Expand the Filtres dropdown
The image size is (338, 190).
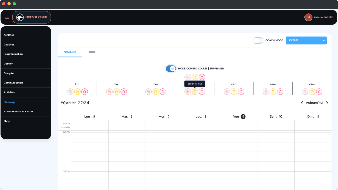[x=306, y=40]
